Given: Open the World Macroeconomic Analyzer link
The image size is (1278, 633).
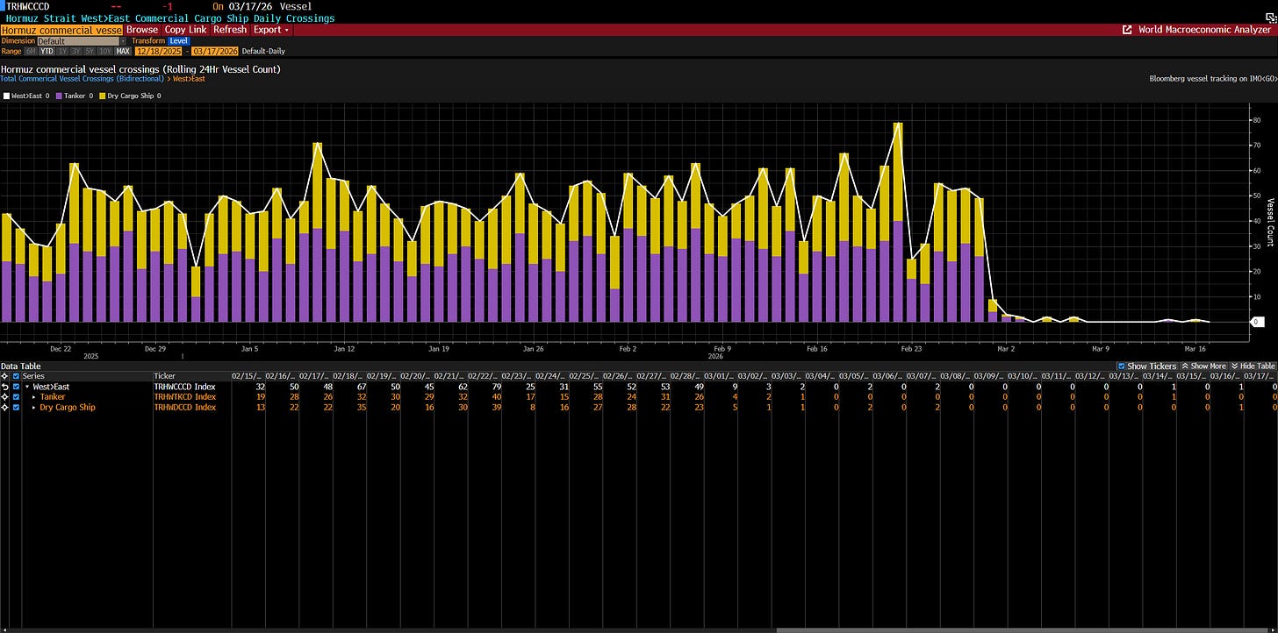Looking at the screenshot, I should coord(1204,30).
